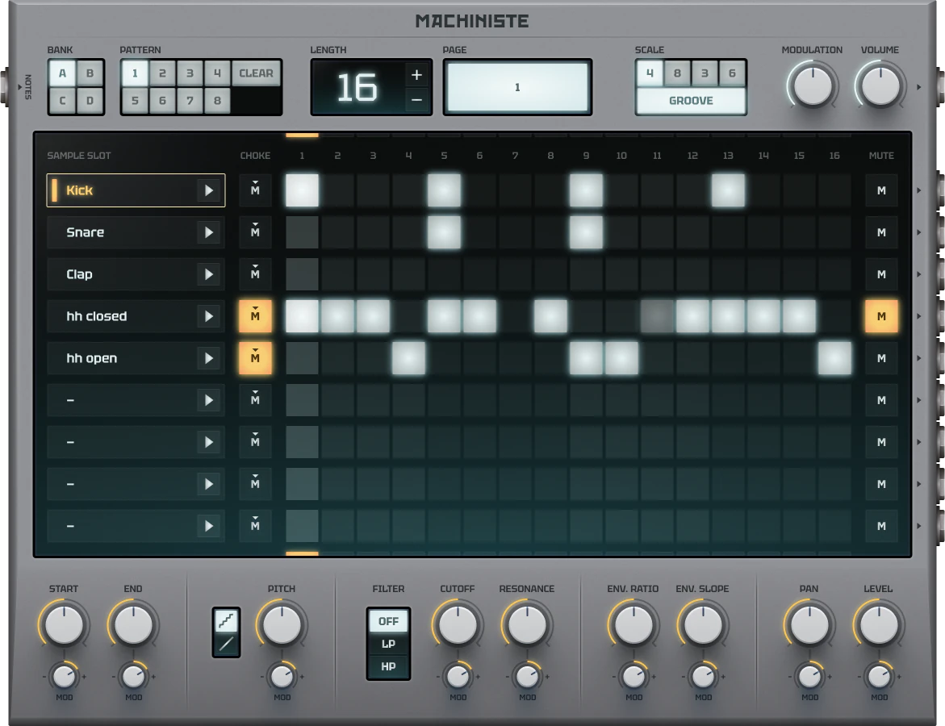
Task: Select pattern 5
Action: pyautogui.click(x=135, y=101)
